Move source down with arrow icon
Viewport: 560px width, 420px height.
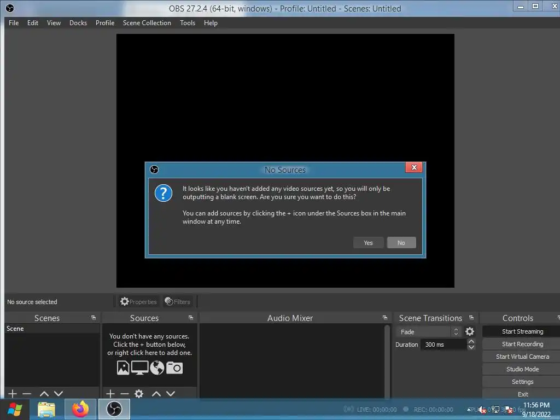pos(171,394)
